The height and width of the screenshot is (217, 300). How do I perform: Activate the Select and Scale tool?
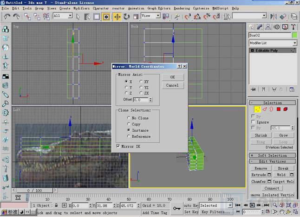136,17
